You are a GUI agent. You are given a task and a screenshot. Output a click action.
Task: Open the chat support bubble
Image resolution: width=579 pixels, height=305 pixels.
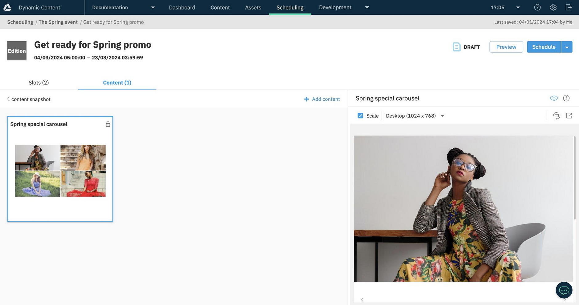coord(564,290)
